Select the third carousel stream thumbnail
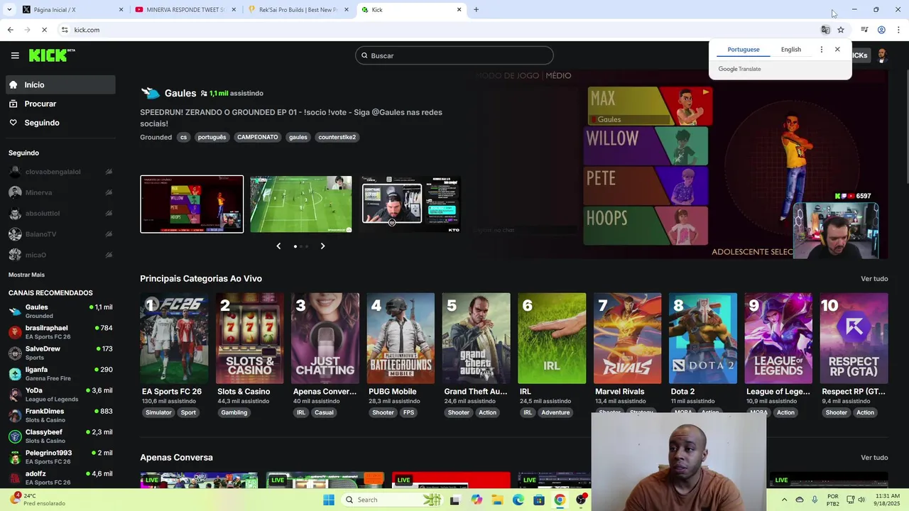The width and height of the screenshot is (909, 511). pos(410,204)
